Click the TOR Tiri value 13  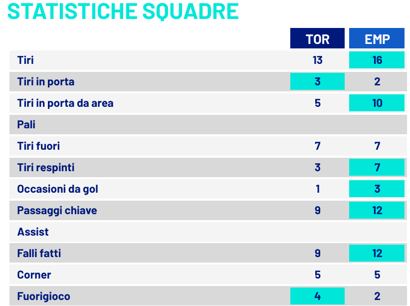pos(317,60)
